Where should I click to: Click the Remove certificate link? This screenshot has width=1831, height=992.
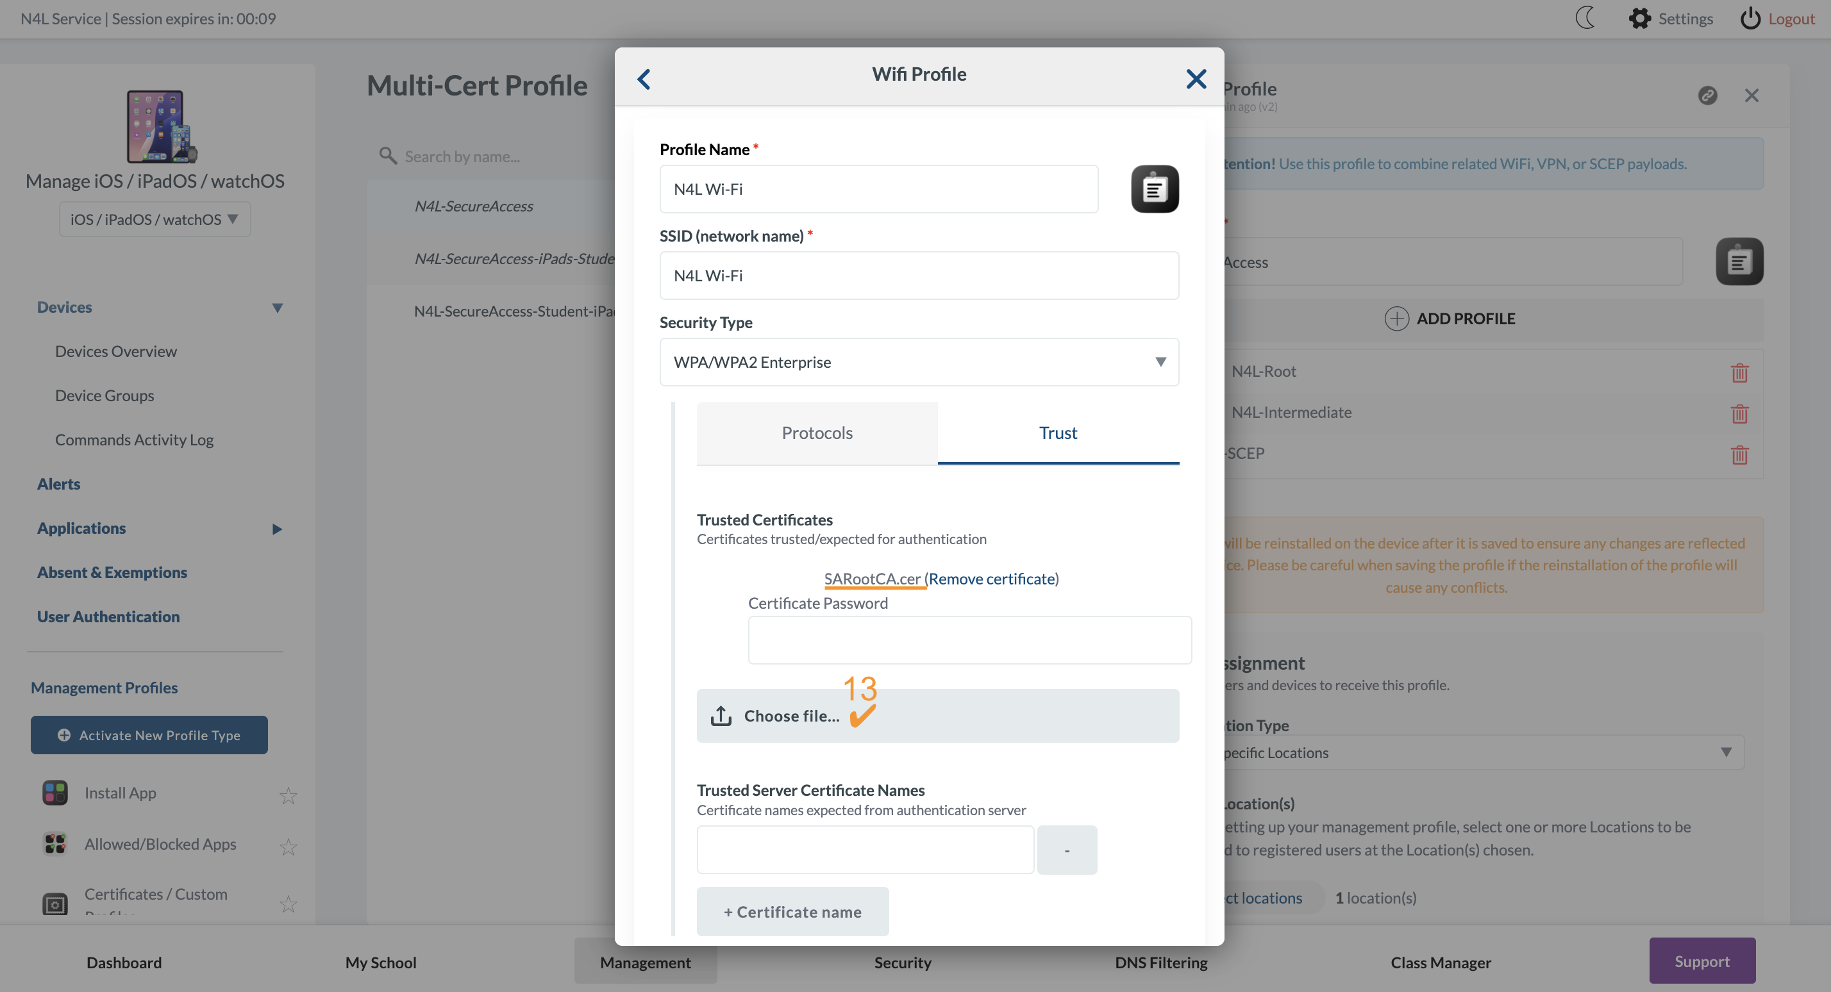pos(992,579)
